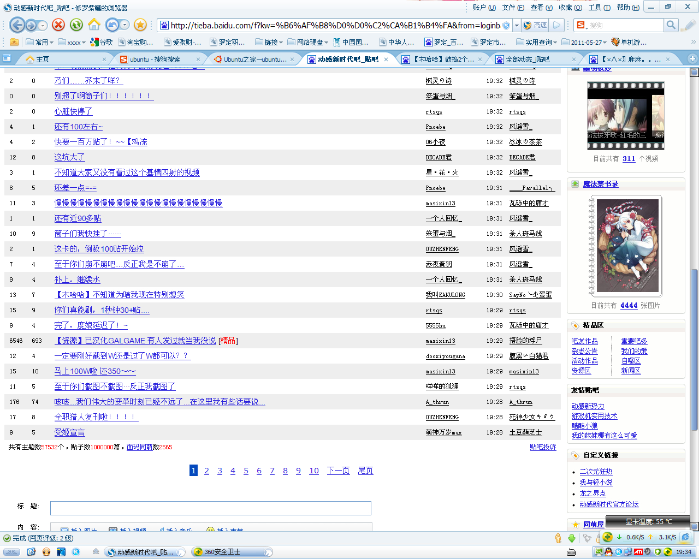The height and width of the screenshot is (559, 699).
Task: Open the 魔法禁书录 album heading link
Action: point(601,184)
